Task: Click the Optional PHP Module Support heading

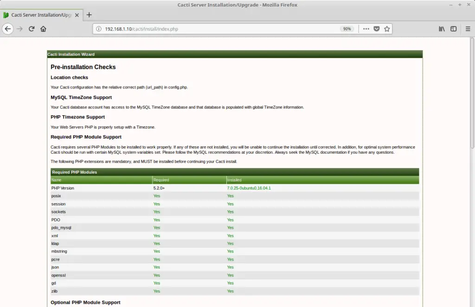Action: (x=85, y=302)
